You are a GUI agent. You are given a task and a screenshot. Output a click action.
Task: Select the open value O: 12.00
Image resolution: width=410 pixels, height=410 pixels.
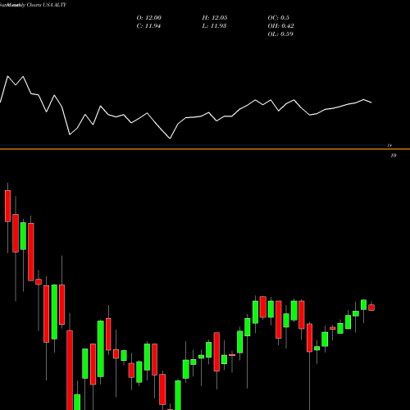pos(148,18)
